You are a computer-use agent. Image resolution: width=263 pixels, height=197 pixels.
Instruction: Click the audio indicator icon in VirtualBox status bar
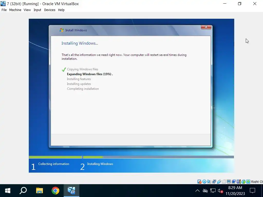[x=209, y=182]
